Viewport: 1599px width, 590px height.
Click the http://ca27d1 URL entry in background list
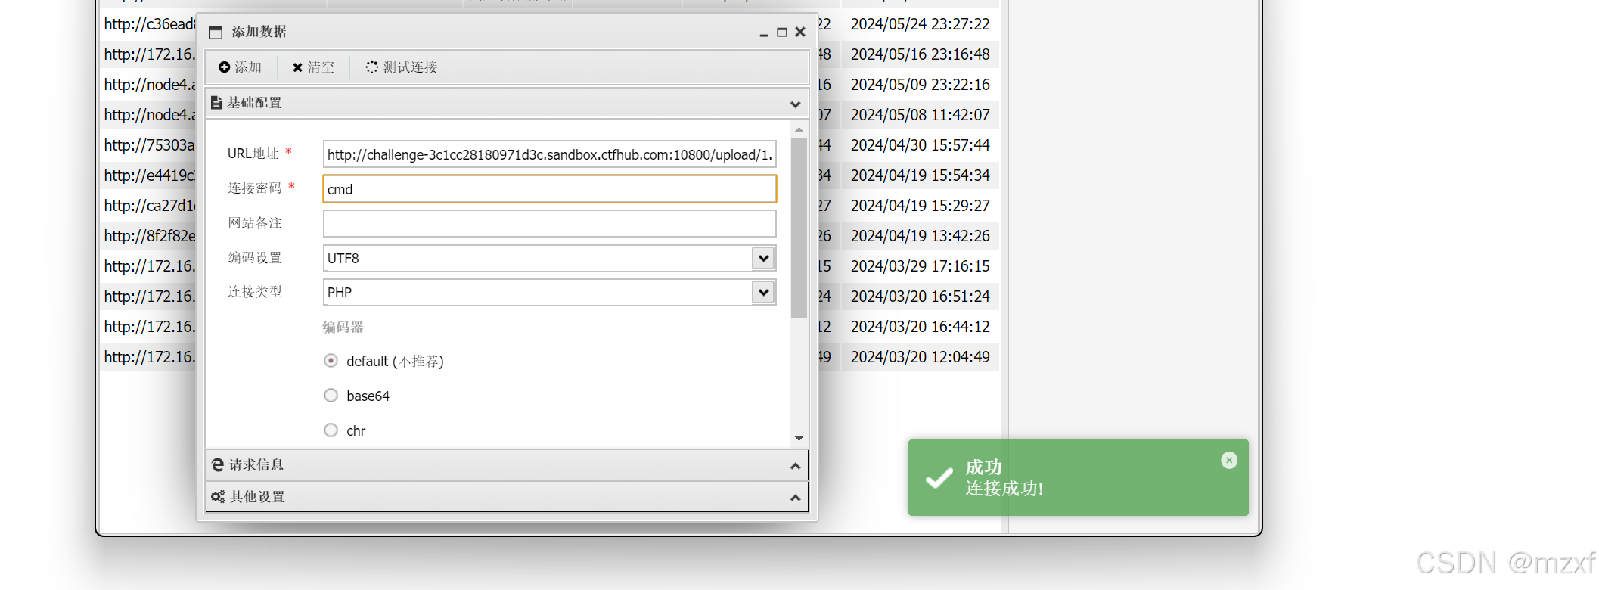(149, 206)
